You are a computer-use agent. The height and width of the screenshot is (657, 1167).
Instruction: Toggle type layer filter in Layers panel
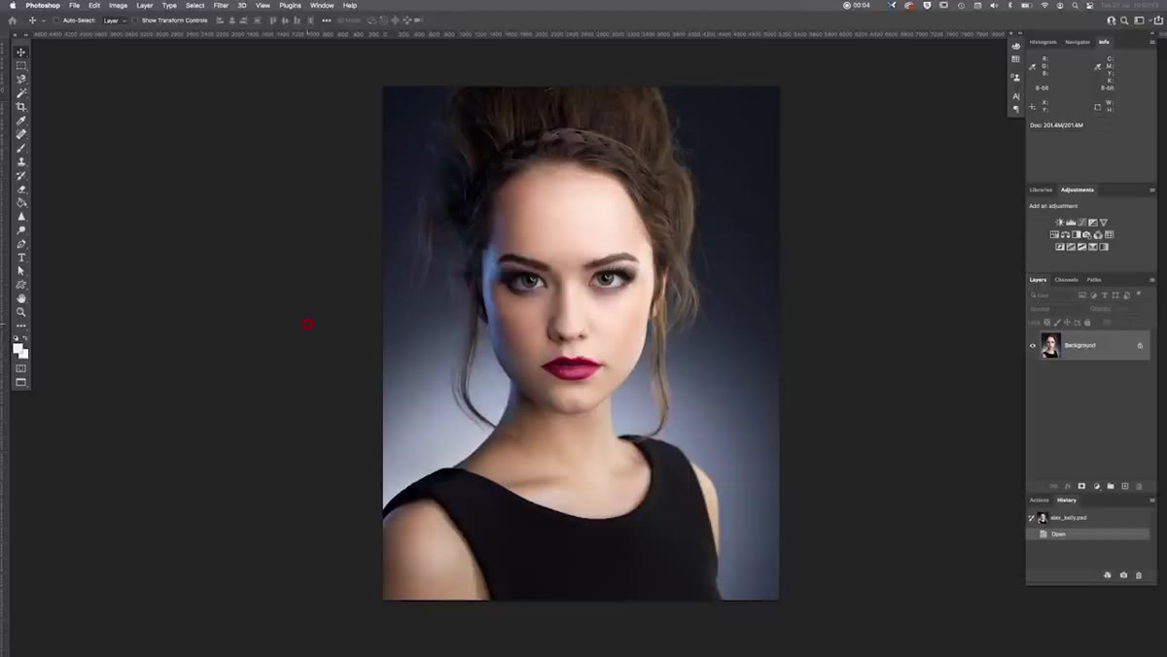(x=1104, y=295)
